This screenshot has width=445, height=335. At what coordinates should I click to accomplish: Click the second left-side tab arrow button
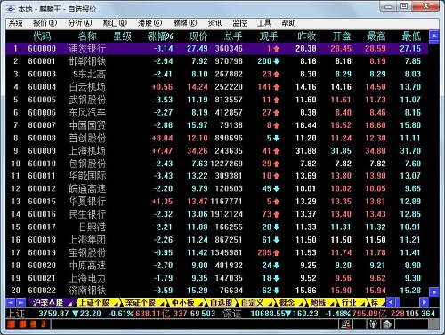pyautogui.click(x=20, y=303)
